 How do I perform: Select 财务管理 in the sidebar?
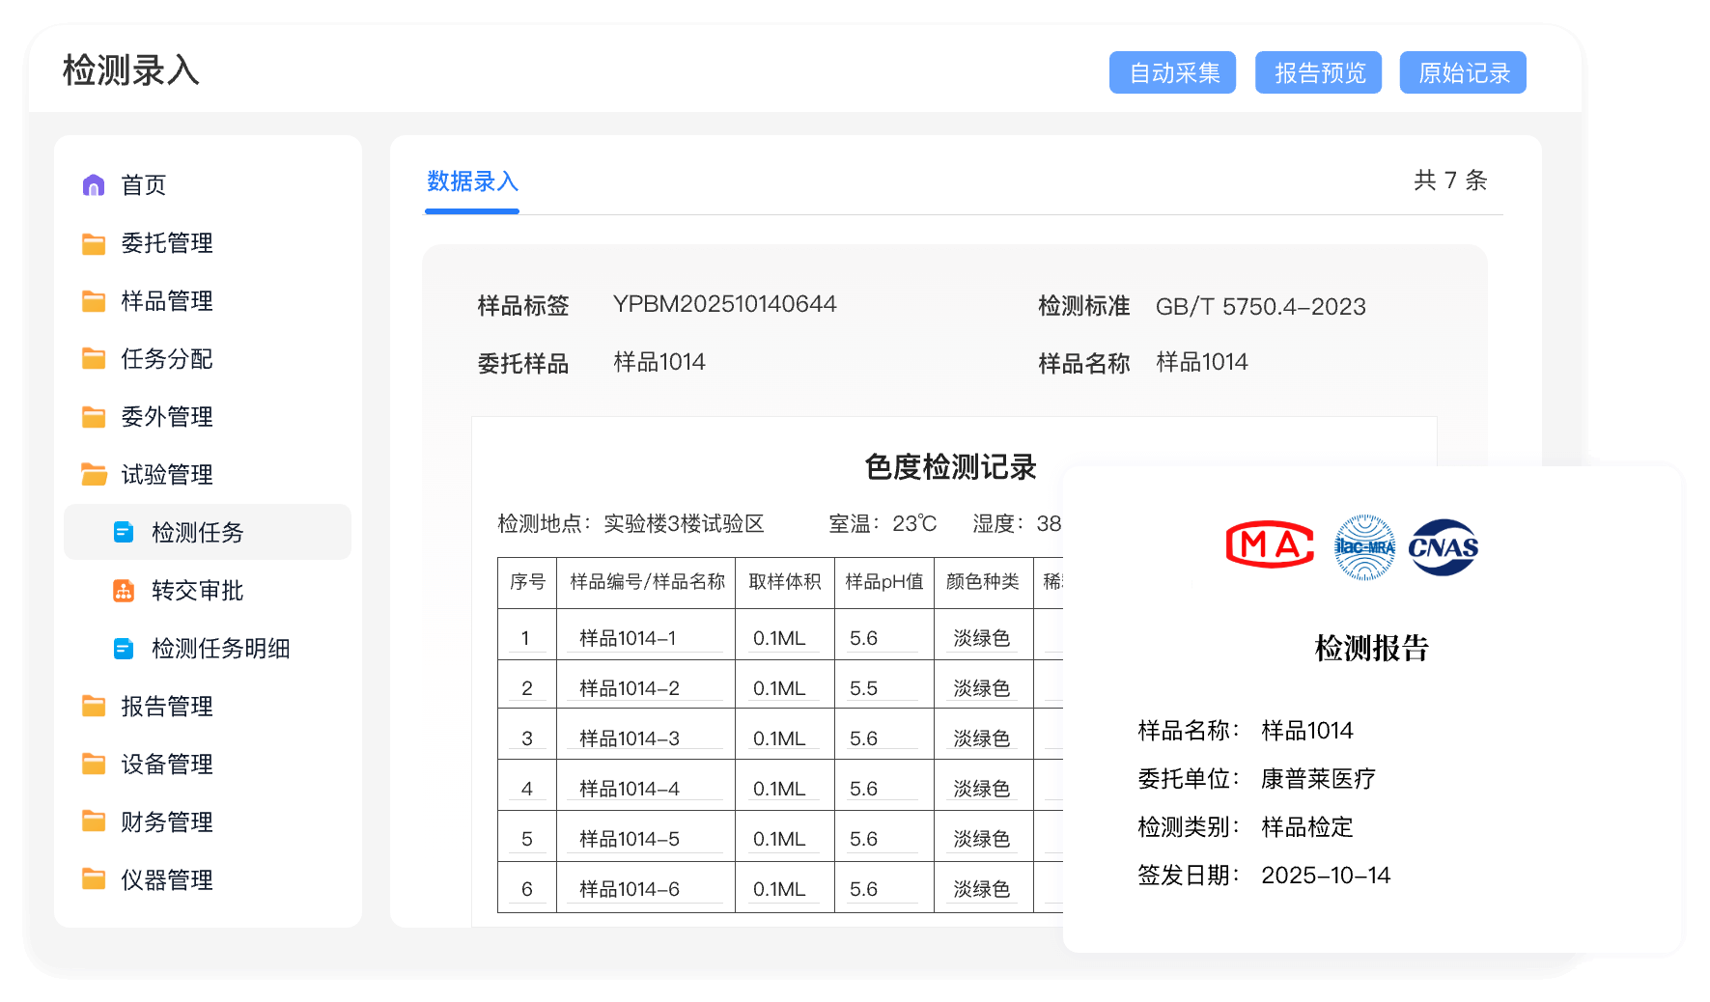point(166,822)
